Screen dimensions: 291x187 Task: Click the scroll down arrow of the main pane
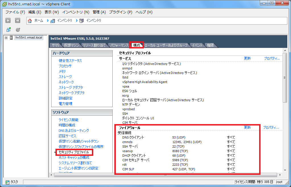point(285,170)
